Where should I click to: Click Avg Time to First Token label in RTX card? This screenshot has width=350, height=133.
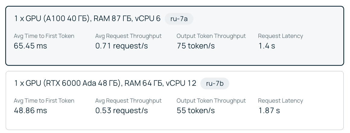pos(44,101)
